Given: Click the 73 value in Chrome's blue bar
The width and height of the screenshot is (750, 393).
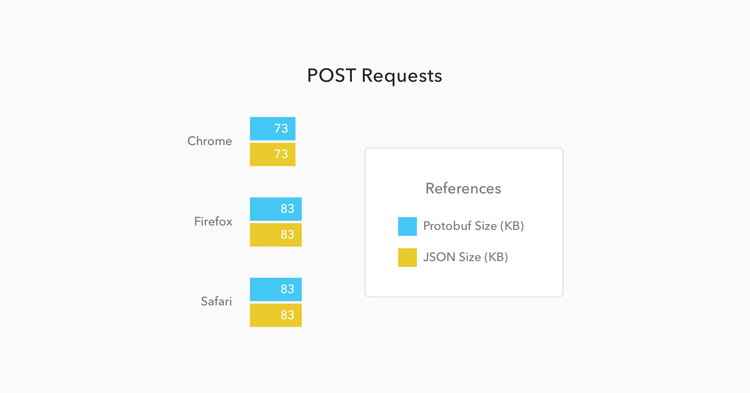Looking at the screenshot, I should tap(281, 129).
